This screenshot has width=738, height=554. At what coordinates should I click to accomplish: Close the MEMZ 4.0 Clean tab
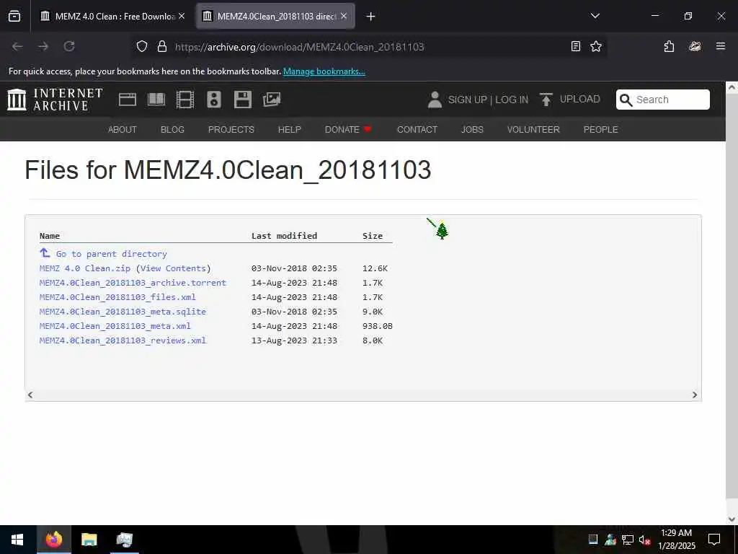pos(182,16)
